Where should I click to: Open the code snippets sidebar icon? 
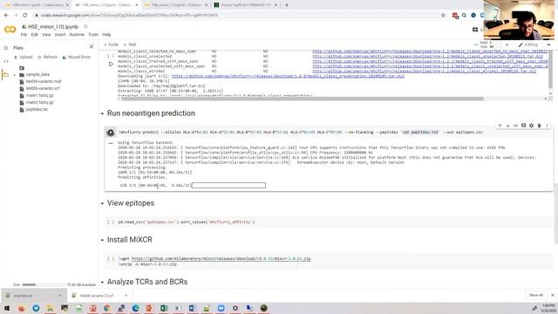click(x=6, y=61)
